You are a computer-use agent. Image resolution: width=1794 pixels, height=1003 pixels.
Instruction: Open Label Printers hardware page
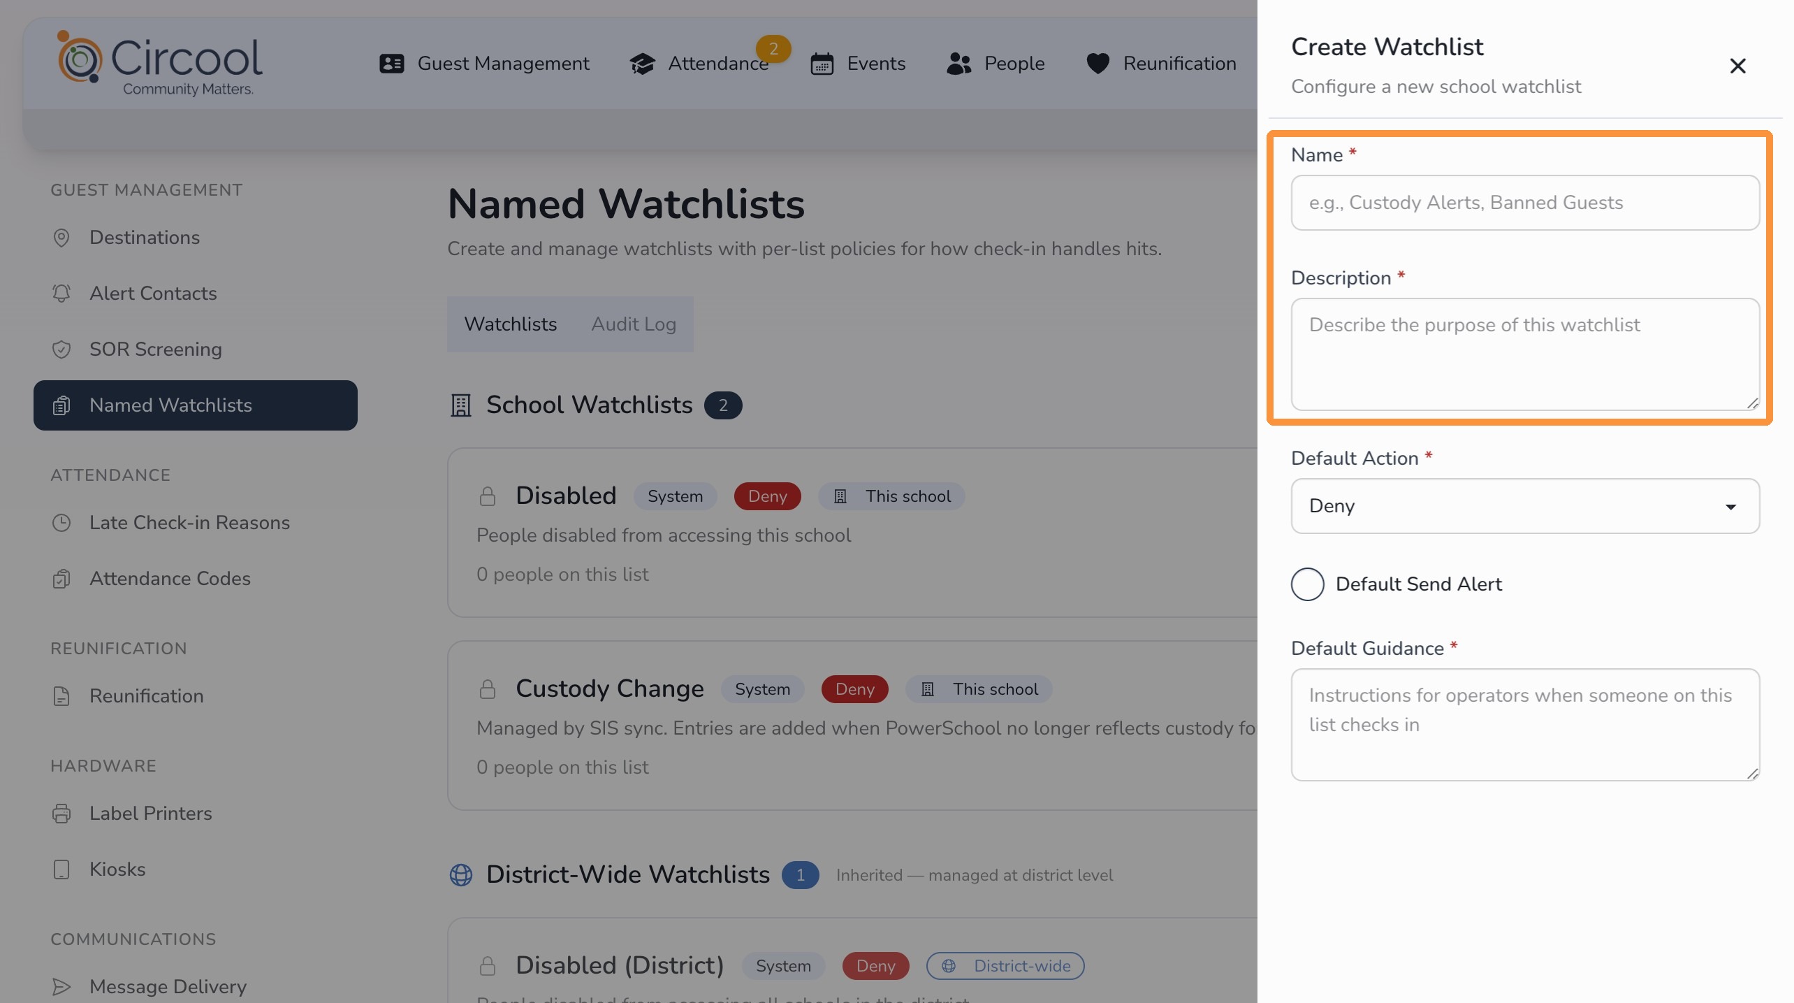coord(196,814)
